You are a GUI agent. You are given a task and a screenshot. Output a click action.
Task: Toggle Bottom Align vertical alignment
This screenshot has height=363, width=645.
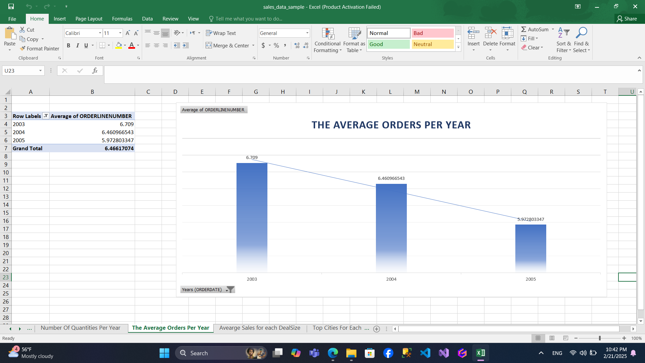click(165, 33)
